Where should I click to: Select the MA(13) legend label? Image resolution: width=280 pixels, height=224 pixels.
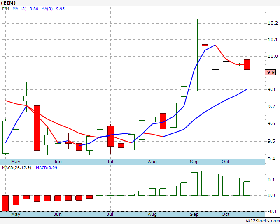(x=19, y=9)
